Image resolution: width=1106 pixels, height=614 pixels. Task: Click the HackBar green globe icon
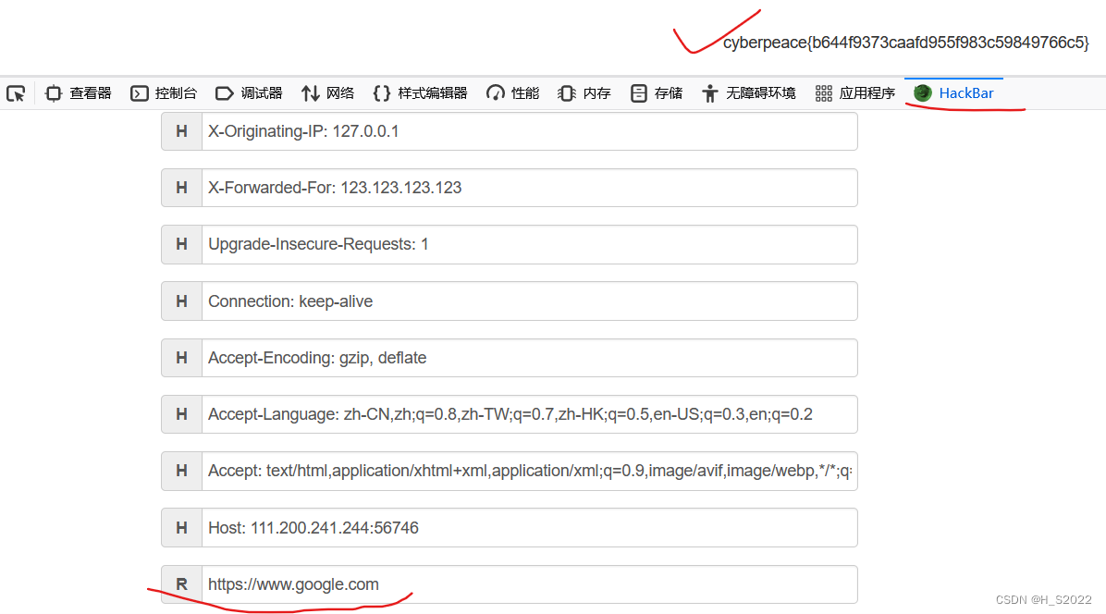tap(923, 93)
